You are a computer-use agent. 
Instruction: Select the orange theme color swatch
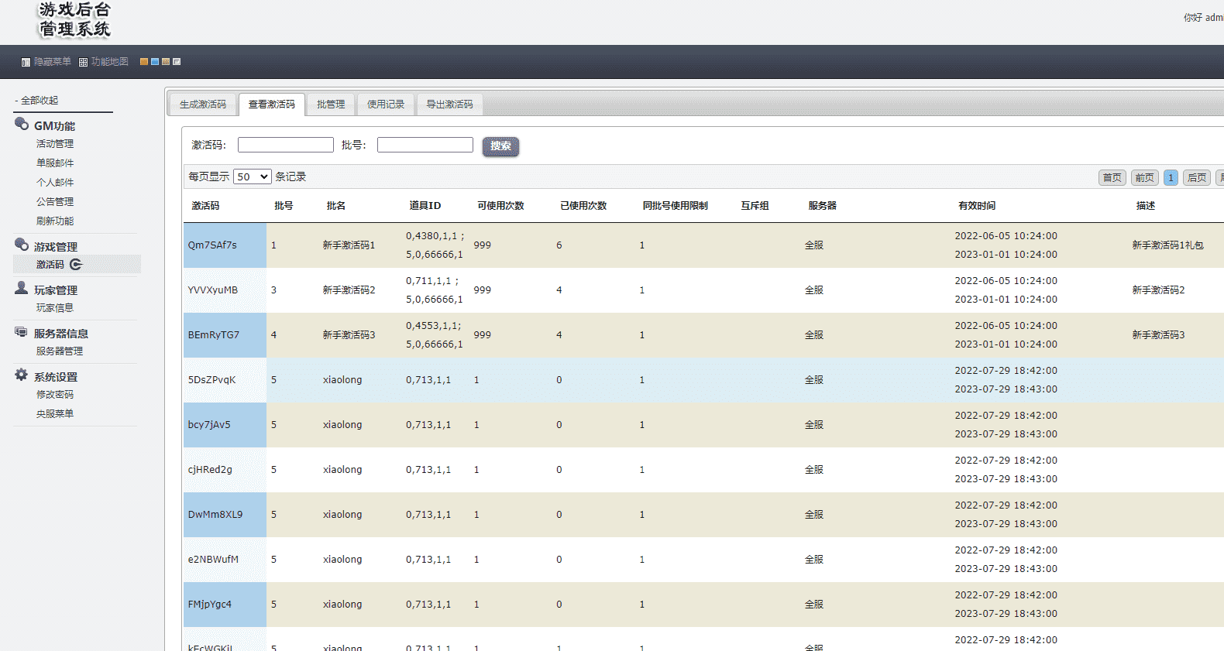pyautogui.click(x=144, y=62)
